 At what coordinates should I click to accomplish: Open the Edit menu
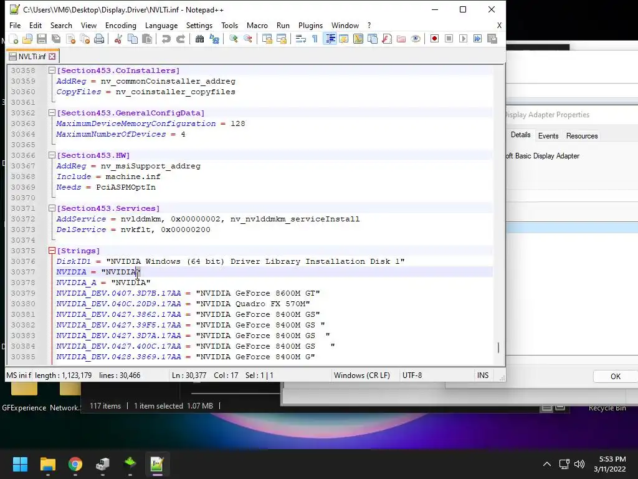point(36,25)
